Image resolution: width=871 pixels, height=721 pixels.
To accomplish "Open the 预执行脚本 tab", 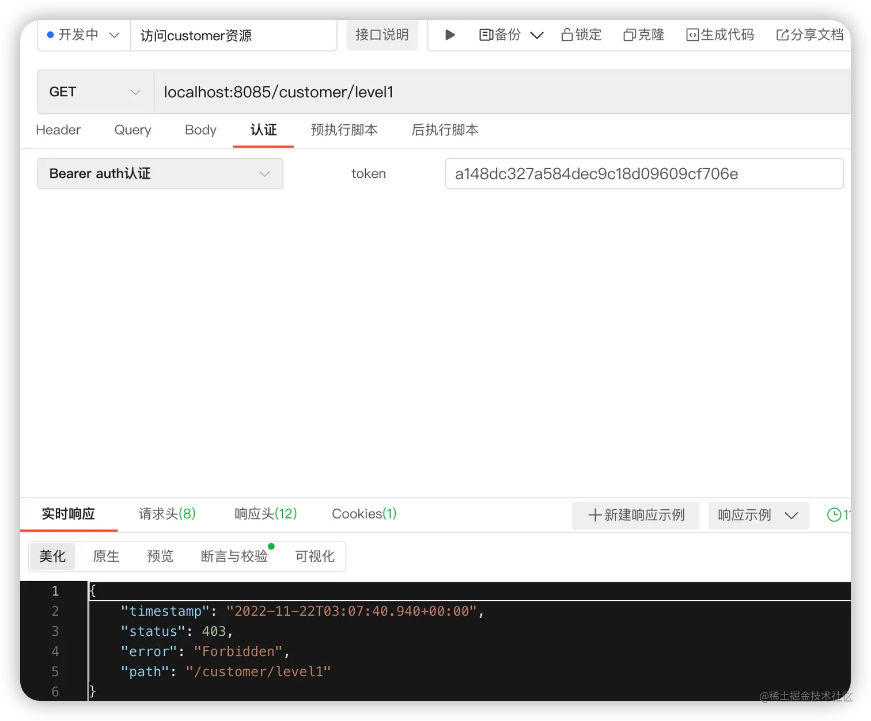I will click(x=344, y=130).
